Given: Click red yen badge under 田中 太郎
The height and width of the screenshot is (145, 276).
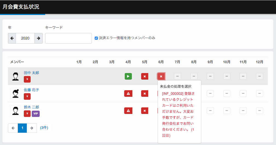Looking at the screenshot, I should pos(27,79).
